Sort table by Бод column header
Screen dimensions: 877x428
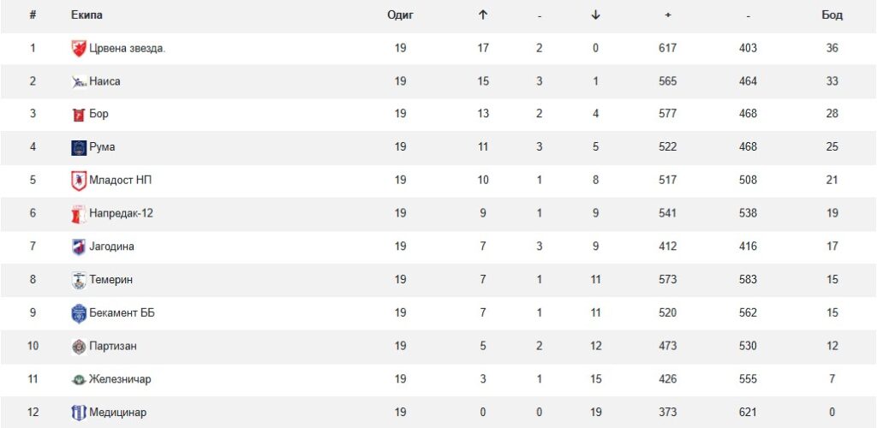832,15
